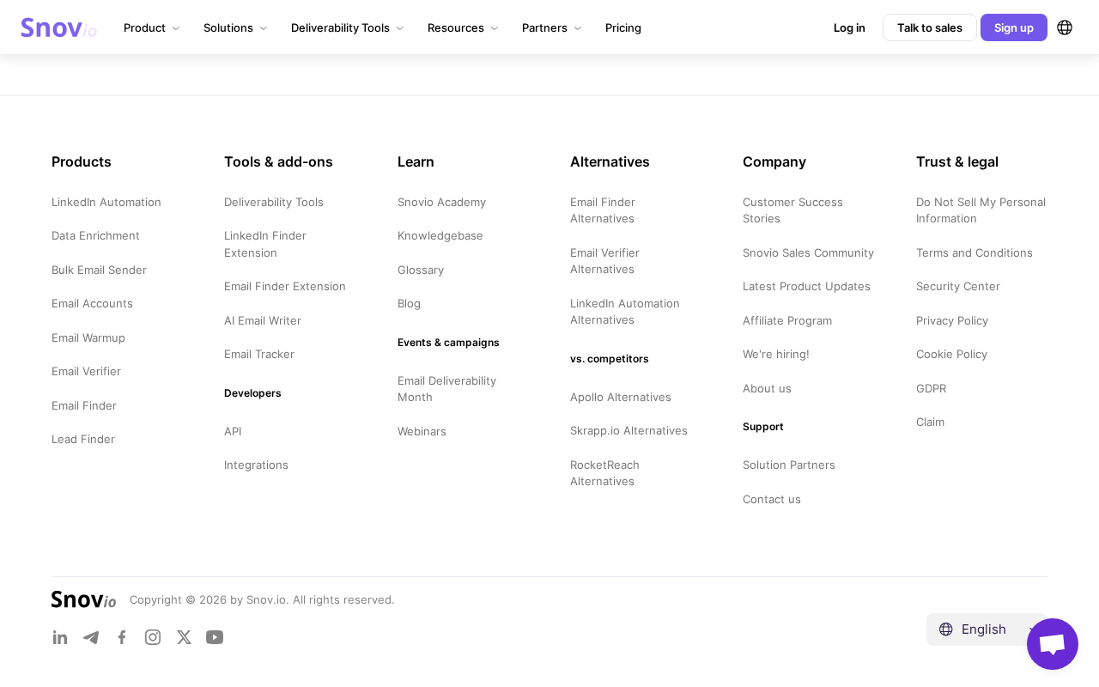Open the X (Twitter) social icon
The height and width of the screenshot is (687, 1099).
point(184,637)
